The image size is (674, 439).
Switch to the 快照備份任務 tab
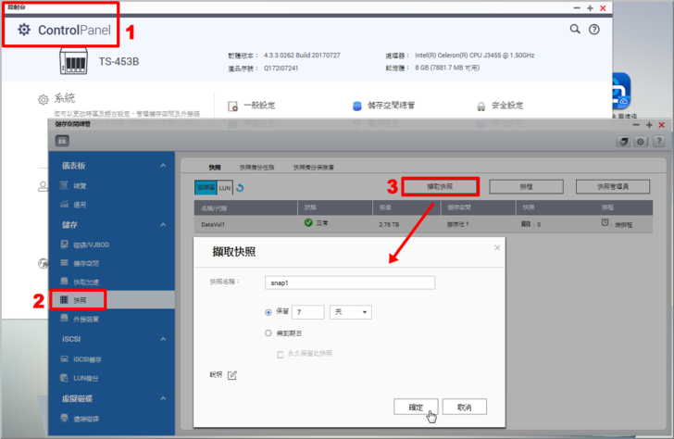[256, 168]
